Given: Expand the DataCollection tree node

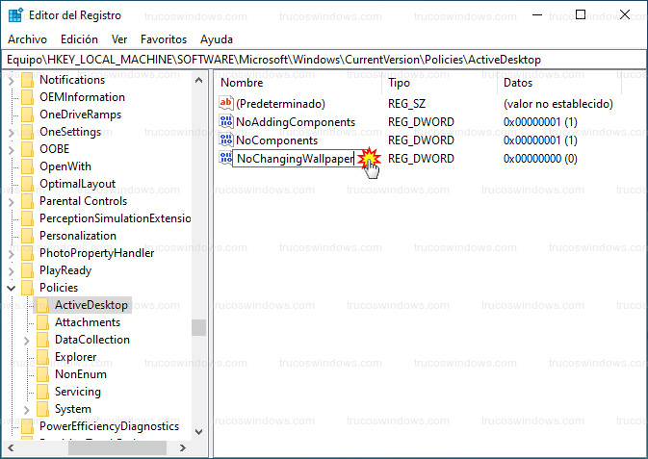Looking at the screenshot, I should pyautogui.click(x=26, y=340).
